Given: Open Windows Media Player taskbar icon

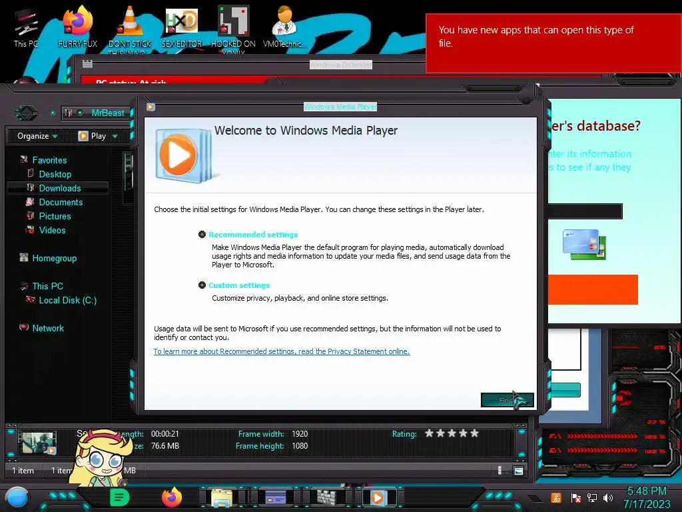Looking at the screenshot, I should 378,497.
